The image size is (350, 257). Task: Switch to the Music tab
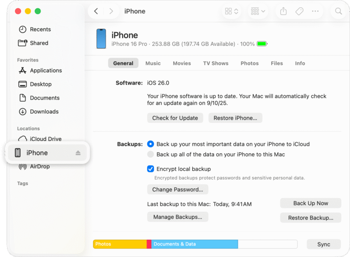click(x=153, y=63)
